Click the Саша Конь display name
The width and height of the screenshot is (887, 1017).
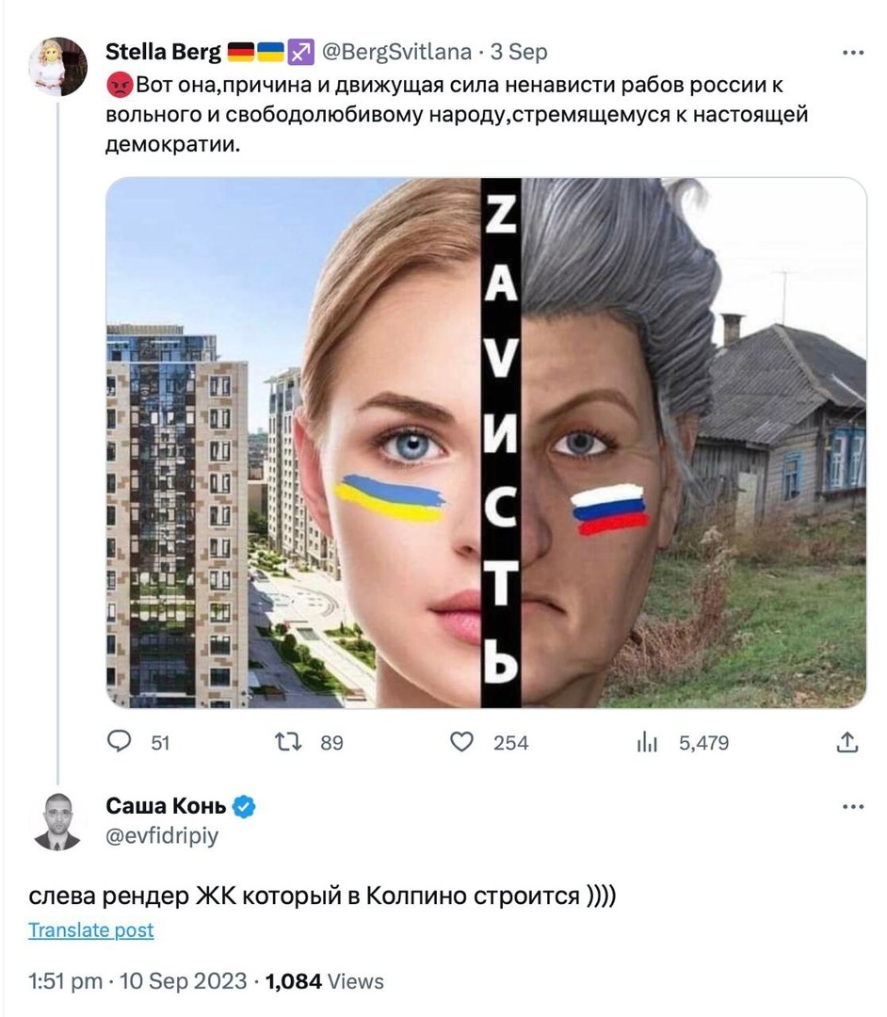point(166,806)
